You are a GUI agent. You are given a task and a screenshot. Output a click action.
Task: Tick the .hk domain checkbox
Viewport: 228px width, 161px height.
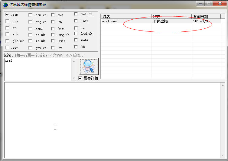76,47
